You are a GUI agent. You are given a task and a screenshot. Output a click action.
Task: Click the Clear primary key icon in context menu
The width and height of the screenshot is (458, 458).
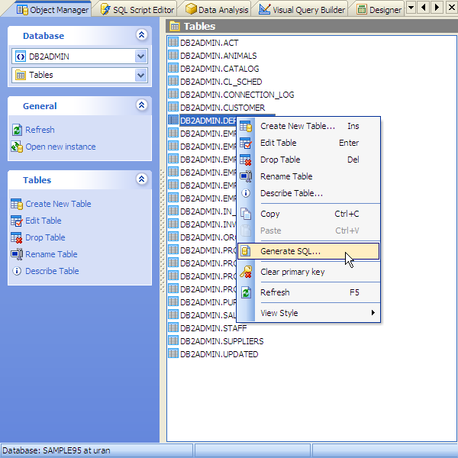[246, 272]
